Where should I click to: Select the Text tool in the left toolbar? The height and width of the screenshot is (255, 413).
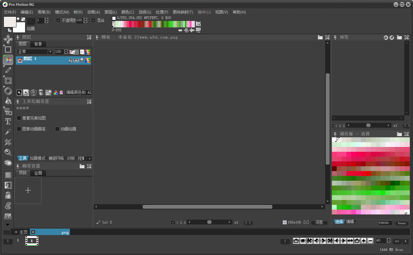7,122
